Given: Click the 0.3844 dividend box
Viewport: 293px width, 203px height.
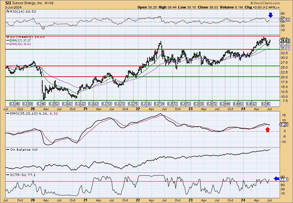Looking at the screenshot, I should click(225, 104).
